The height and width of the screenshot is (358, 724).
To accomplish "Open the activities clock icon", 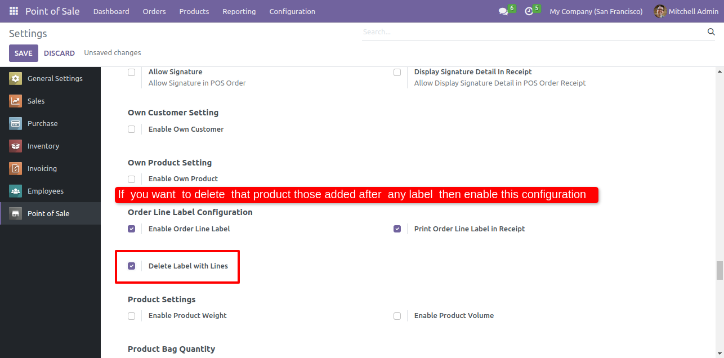I will tap(529, 11).
